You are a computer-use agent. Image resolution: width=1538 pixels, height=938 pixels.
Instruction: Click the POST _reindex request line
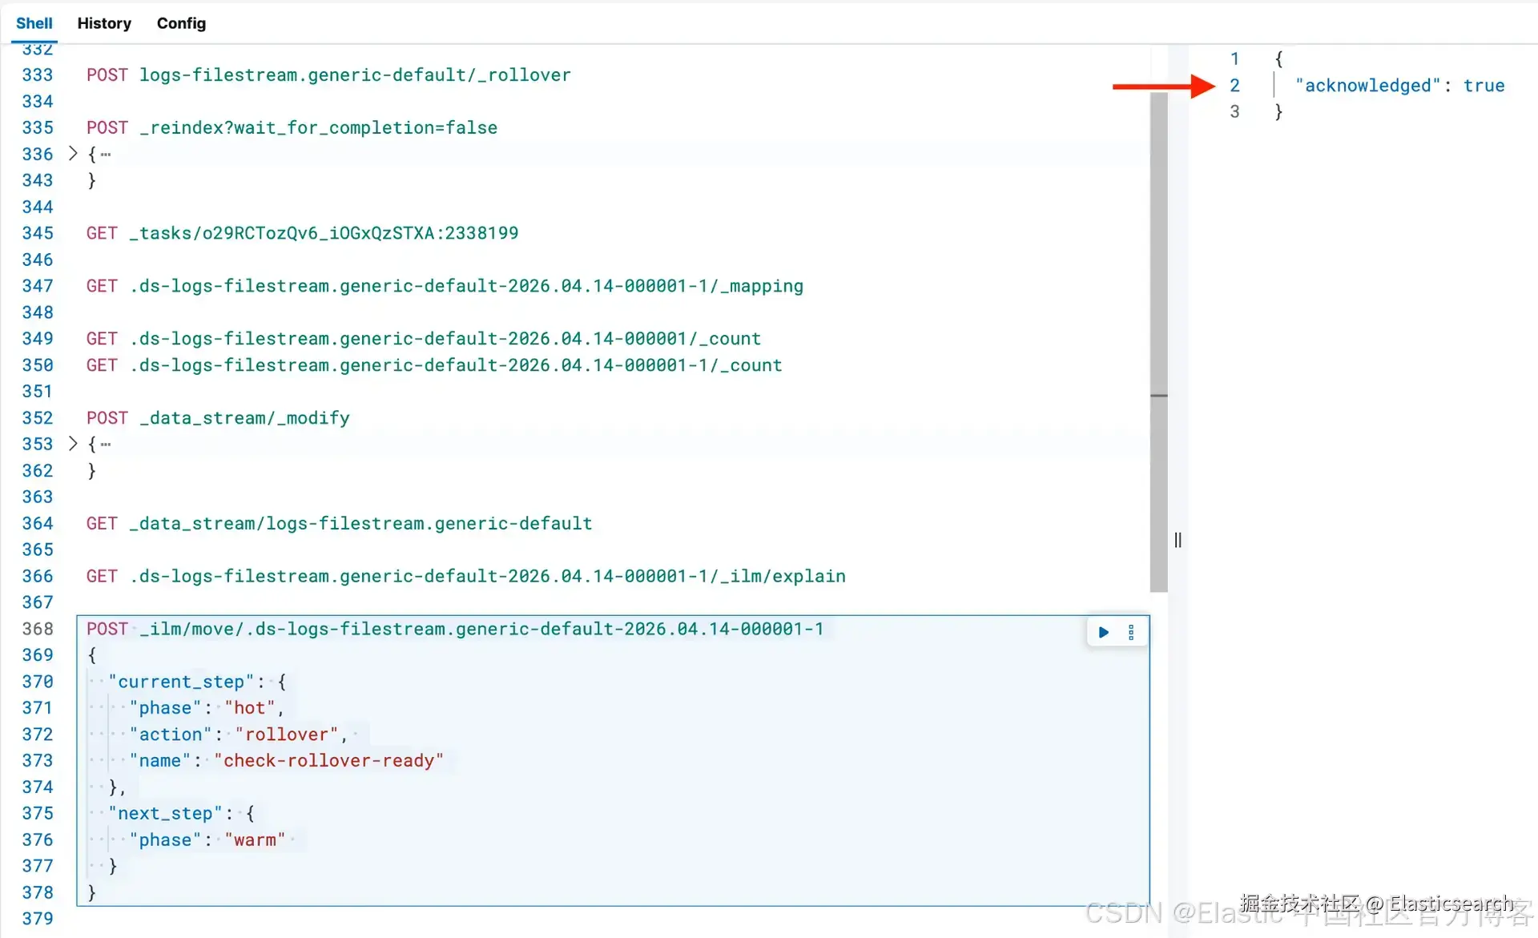pyautogui.click(x=292, y=127)
